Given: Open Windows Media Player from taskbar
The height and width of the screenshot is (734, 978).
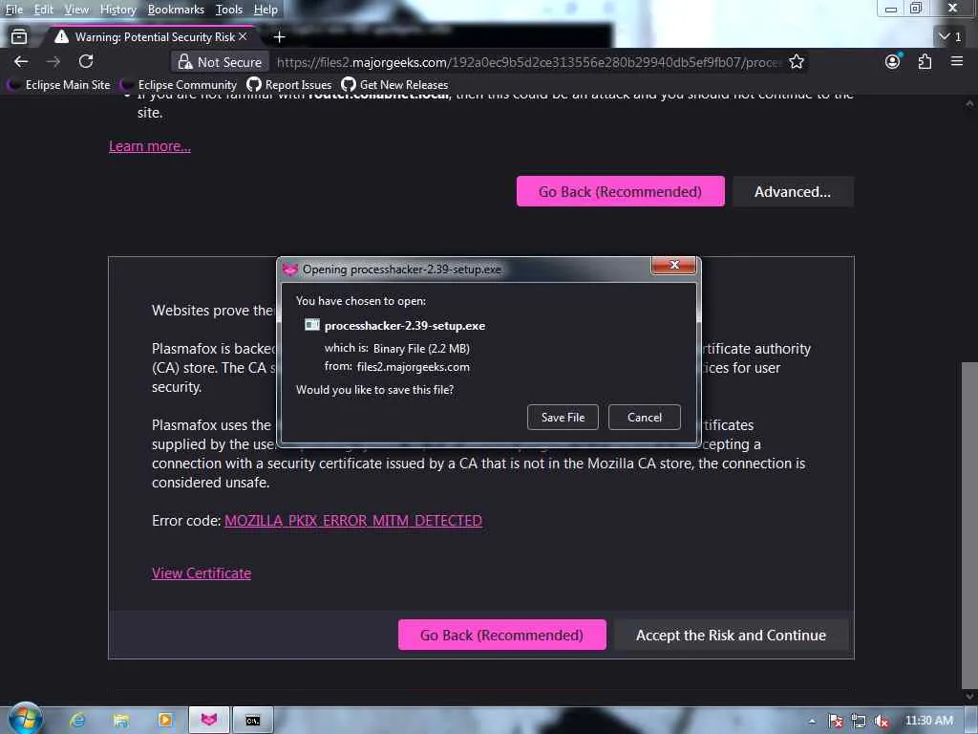Looking at the screenshot, I should click(x=164, y=721).
